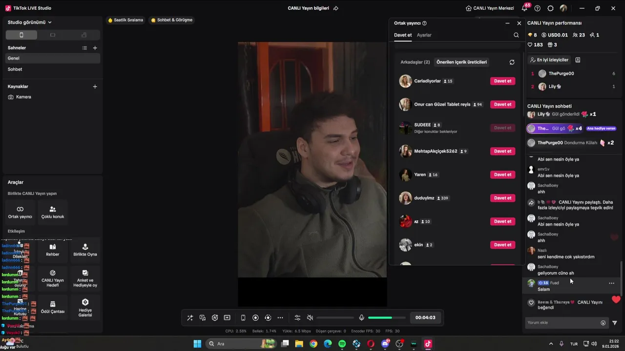625x351 pixels.
Task: Toggle the muted desktop speaker icon
Action: point(310,318)
